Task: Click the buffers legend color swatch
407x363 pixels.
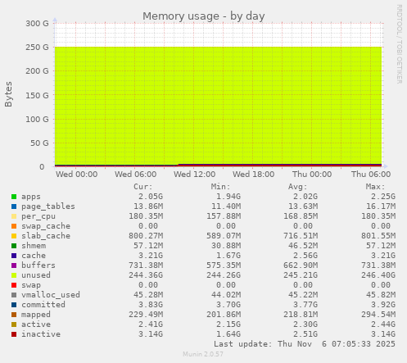Action: coord(14,265)
